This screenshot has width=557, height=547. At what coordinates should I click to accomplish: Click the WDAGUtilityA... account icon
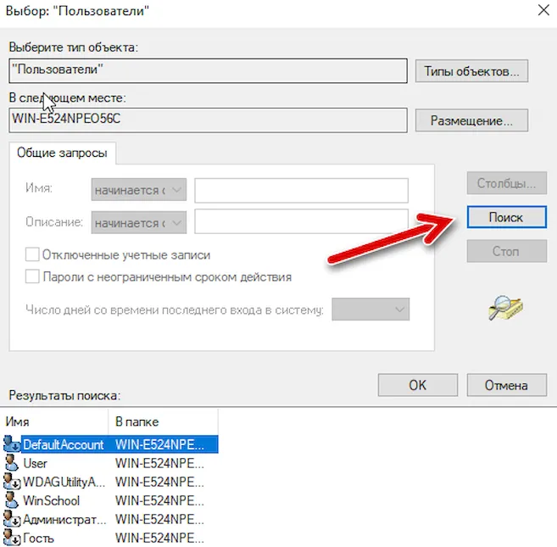click(x=11, y=482)
